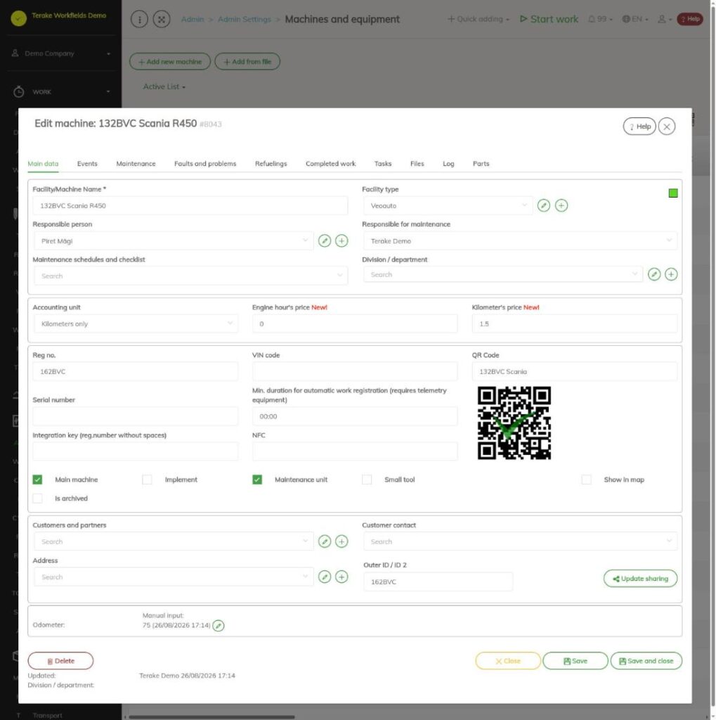Viewport: 716px width, 720px height.
Task: Add a new Responsible person with plus icon
Action: 341,240
